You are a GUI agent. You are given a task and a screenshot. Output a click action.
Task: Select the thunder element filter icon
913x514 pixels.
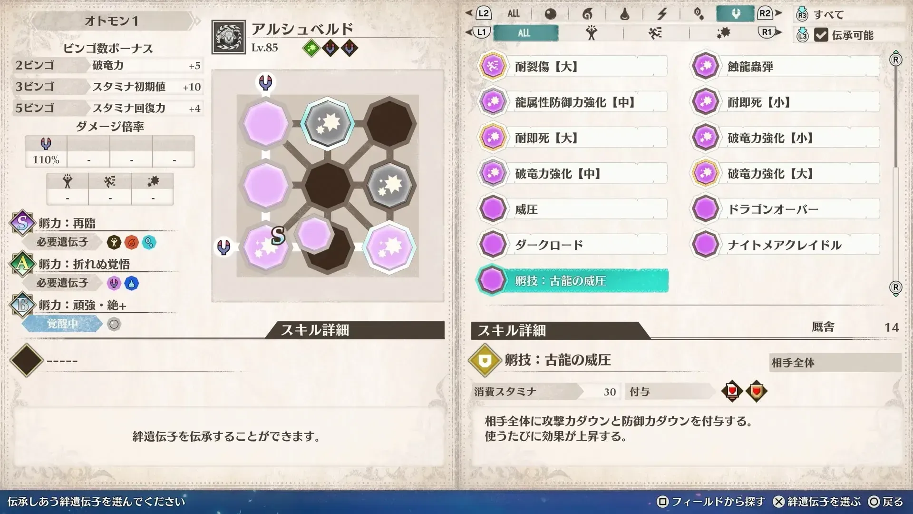tap(661, 14)
